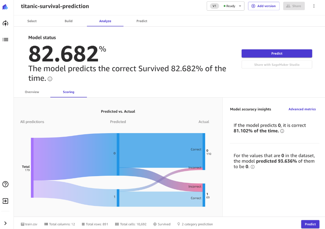Viewport: 325px width, 229px height.
Task: Switch to the Overview tab
Action: 32,92
